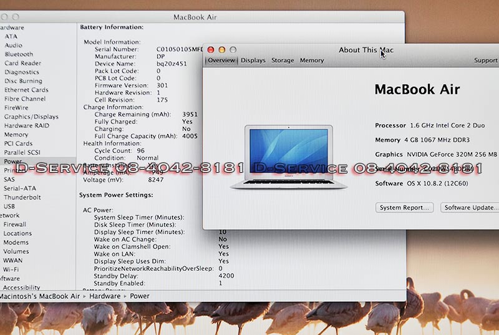This screenshot has height=335, width=499.
Task: Select Locations in the sidebar
Action: pos(17,233)
